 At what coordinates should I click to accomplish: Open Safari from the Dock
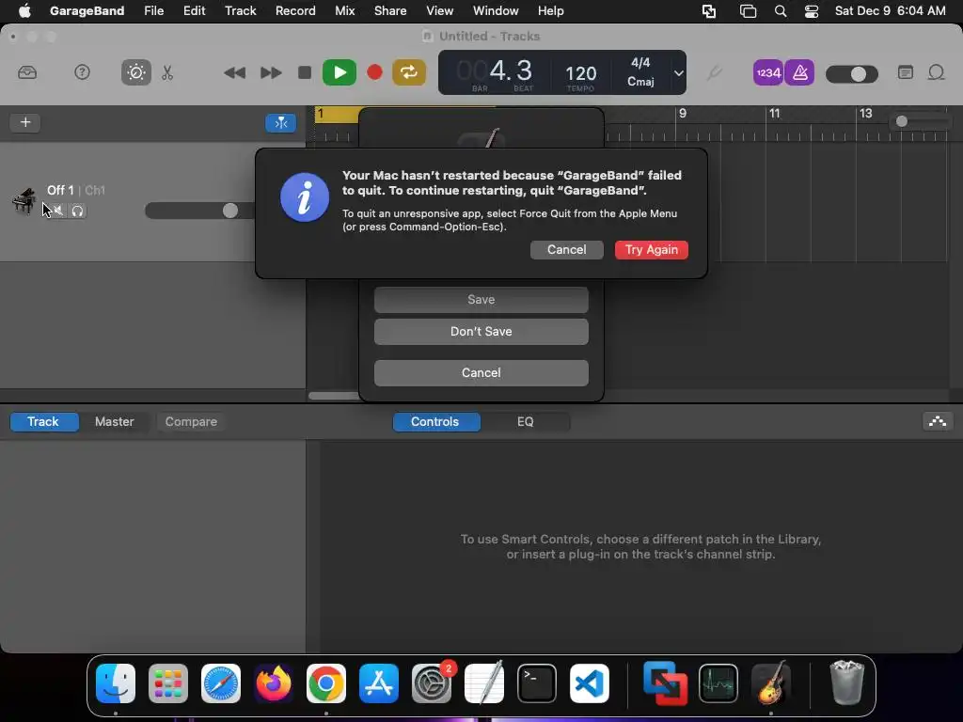tap(221, 683)
